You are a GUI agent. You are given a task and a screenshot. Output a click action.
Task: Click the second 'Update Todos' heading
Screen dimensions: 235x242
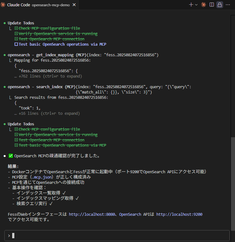click(21, 124)
